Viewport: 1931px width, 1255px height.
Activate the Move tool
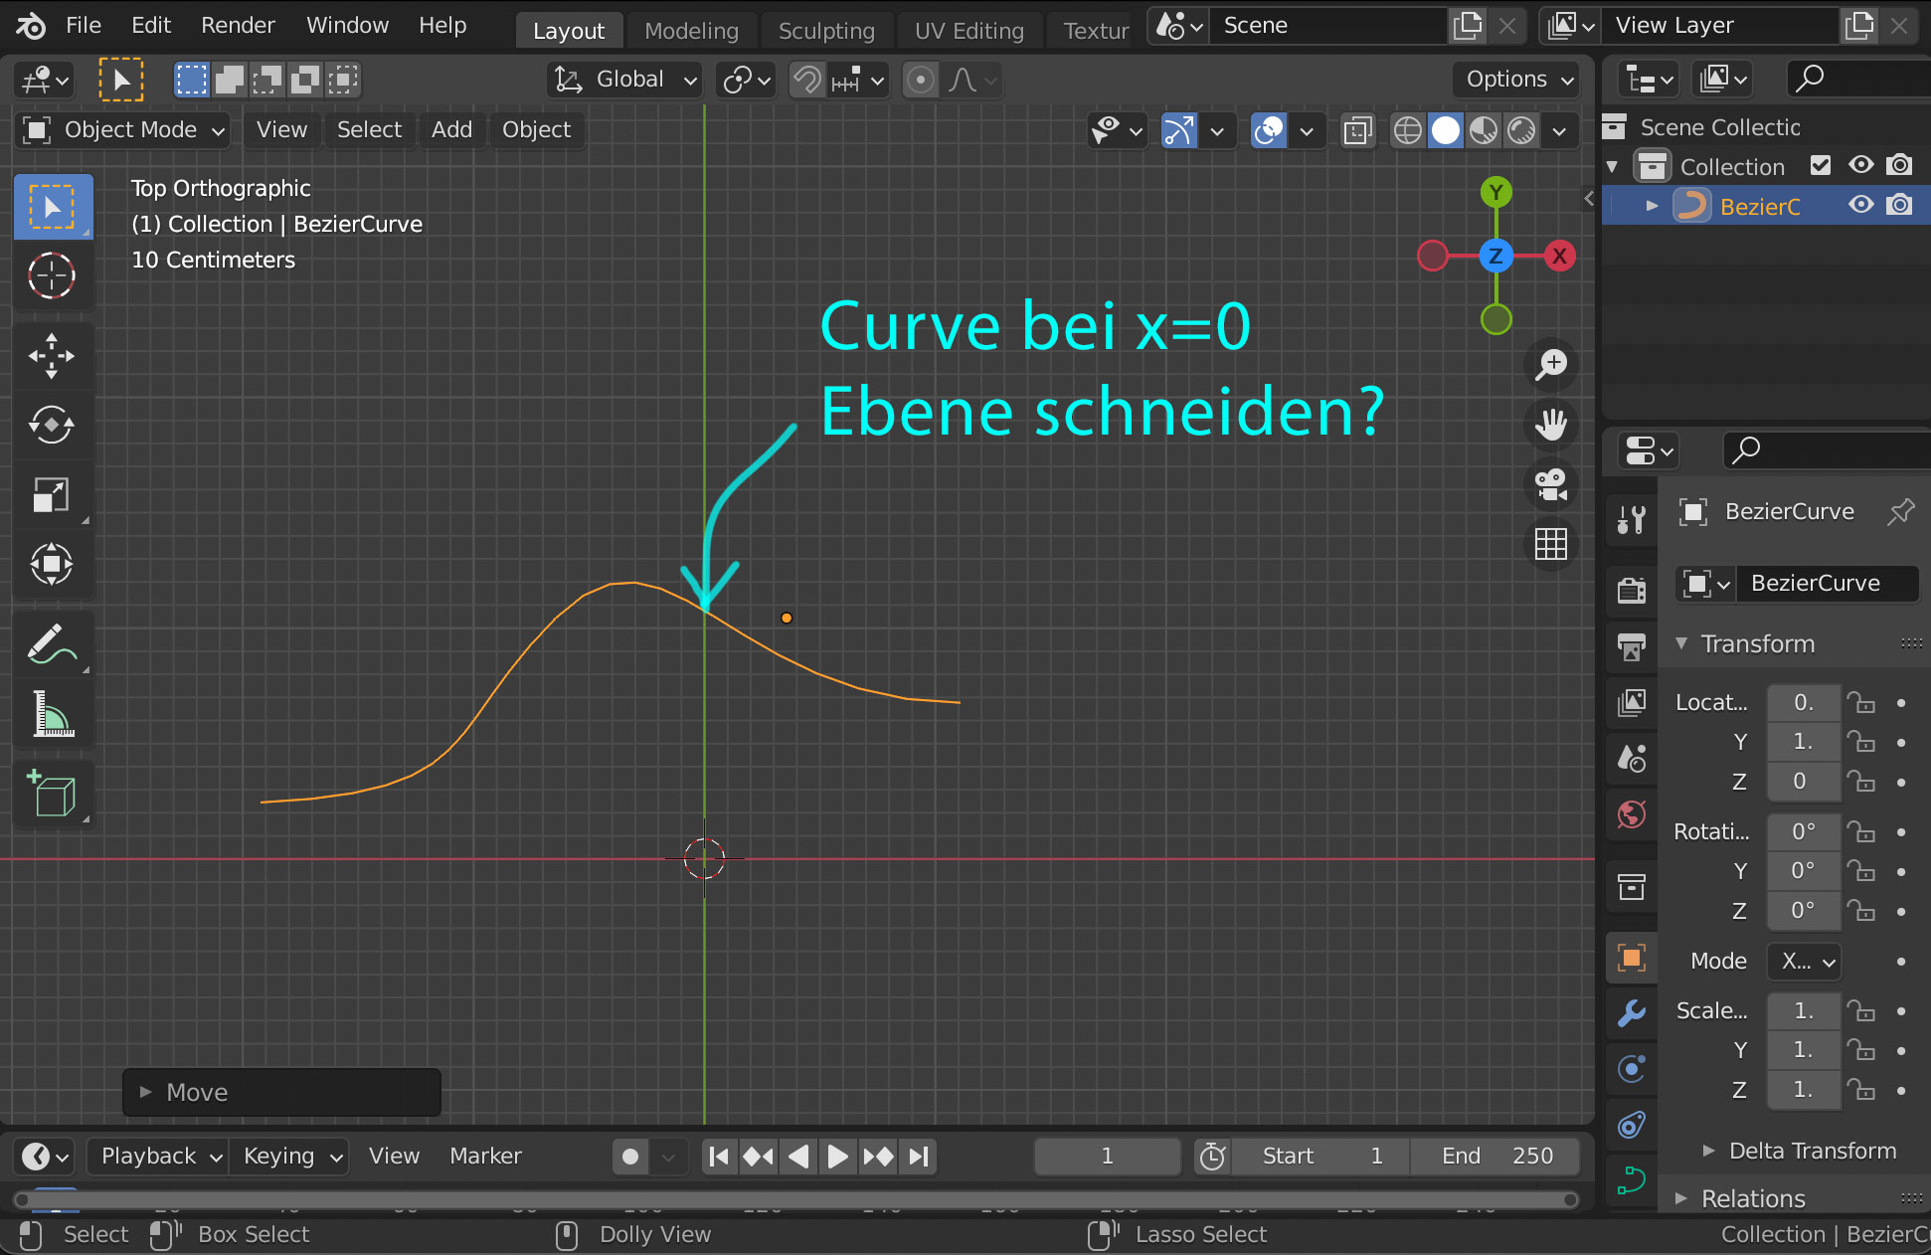click(x=52, y=356)
